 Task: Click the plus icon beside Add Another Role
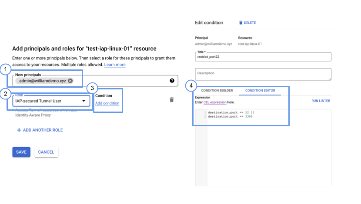pos(19,130)
